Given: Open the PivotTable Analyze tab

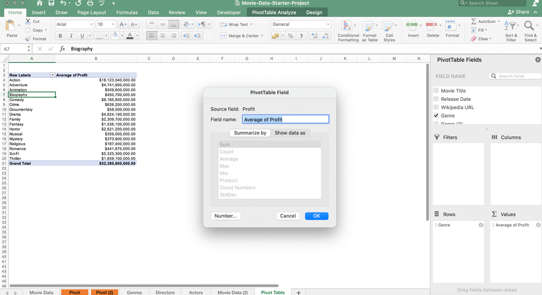Looking at the screenshot, I should pyautogui.click(x=274, y=12).
